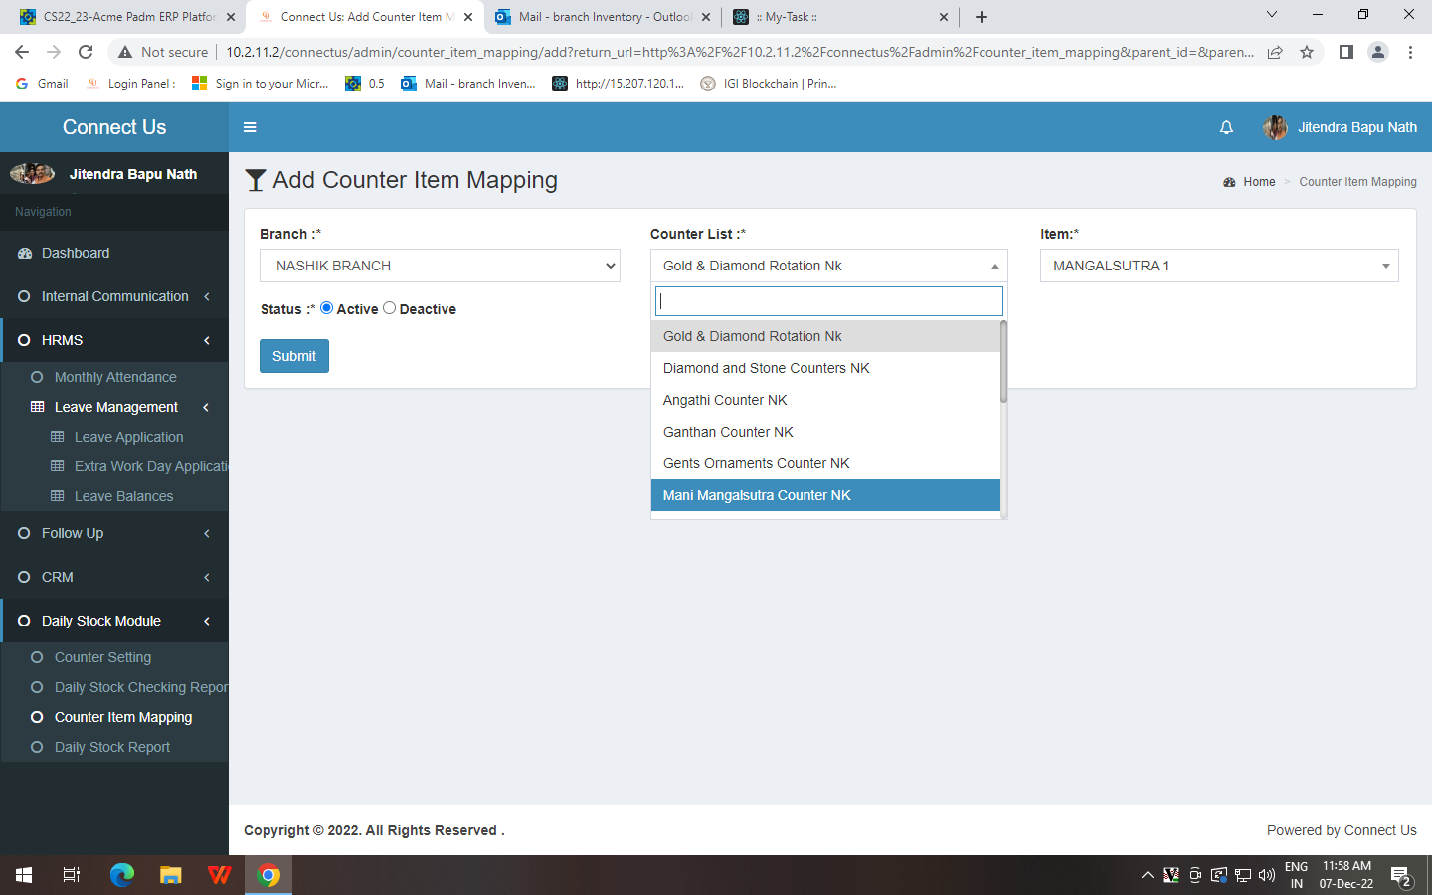Viewport: 1432px width, 895px height.
Task: Choose Angathi Counter NK option
Action: [x=825, y=400]
